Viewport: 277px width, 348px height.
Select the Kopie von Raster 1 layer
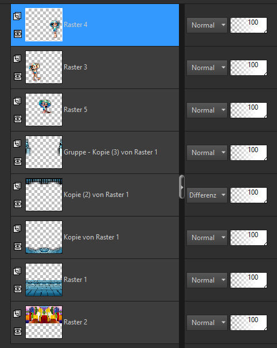[x=95, y=237]
